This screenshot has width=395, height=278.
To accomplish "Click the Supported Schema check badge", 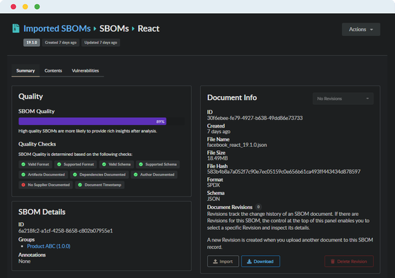I will [158, 164].
